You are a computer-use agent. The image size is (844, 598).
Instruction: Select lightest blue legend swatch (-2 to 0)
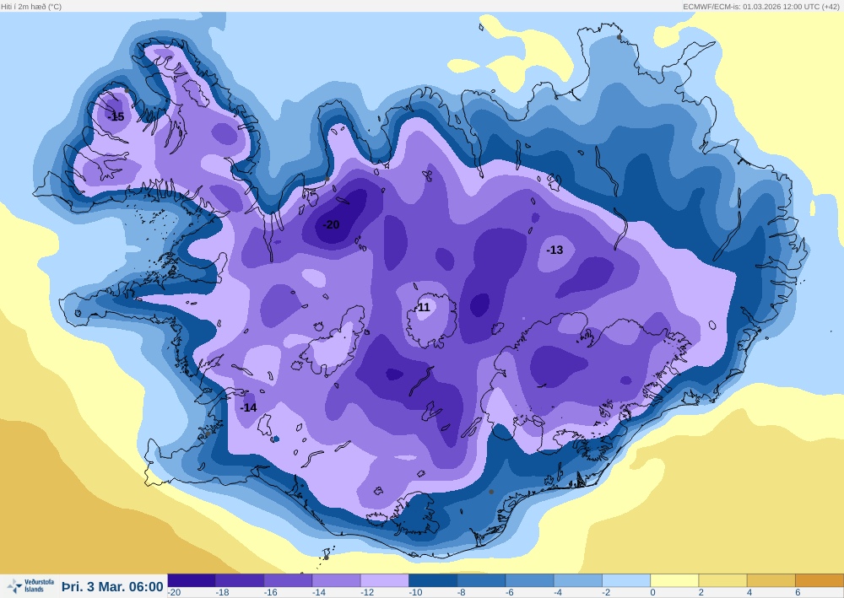click(626, 580)
